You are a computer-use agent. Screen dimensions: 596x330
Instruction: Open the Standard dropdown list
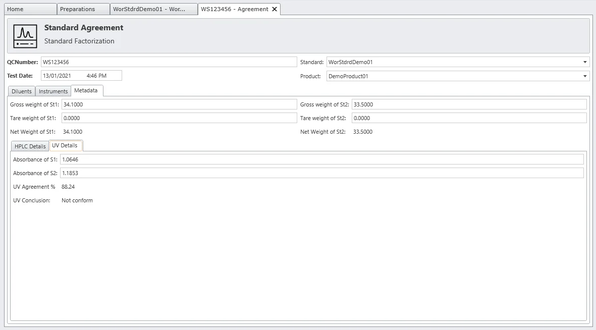point(585,62)
